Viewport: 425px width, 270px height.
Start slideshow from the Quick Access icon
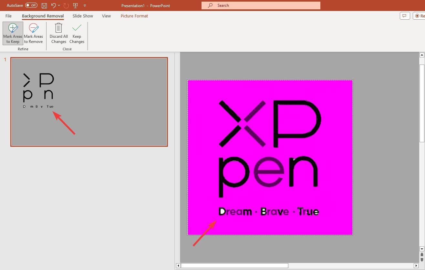pyautogui.click(x=76, y=5)
